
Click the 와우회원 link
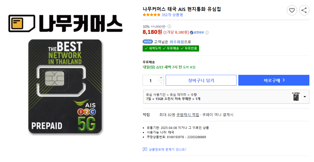177,42
